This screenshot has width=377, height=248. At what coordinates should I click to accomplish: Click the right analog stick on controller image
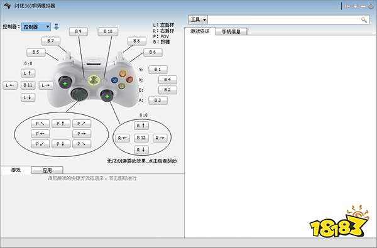point(107,96)
